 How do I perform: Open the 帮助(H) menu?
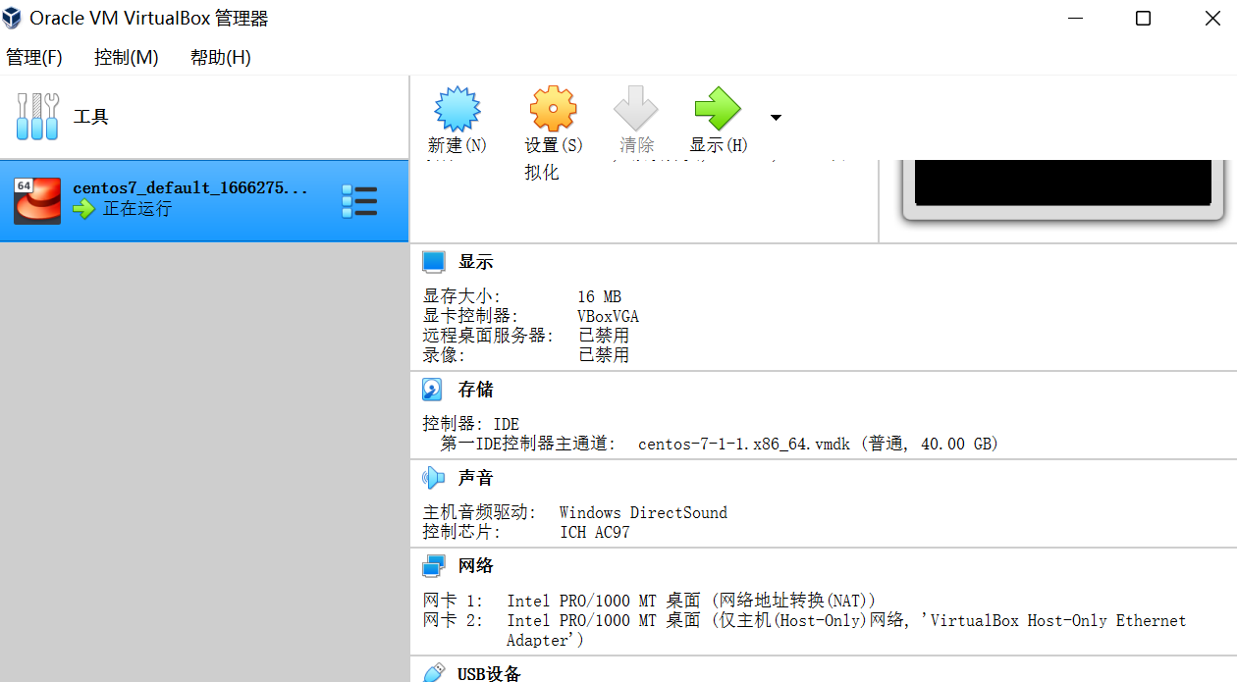coord(221,58)
